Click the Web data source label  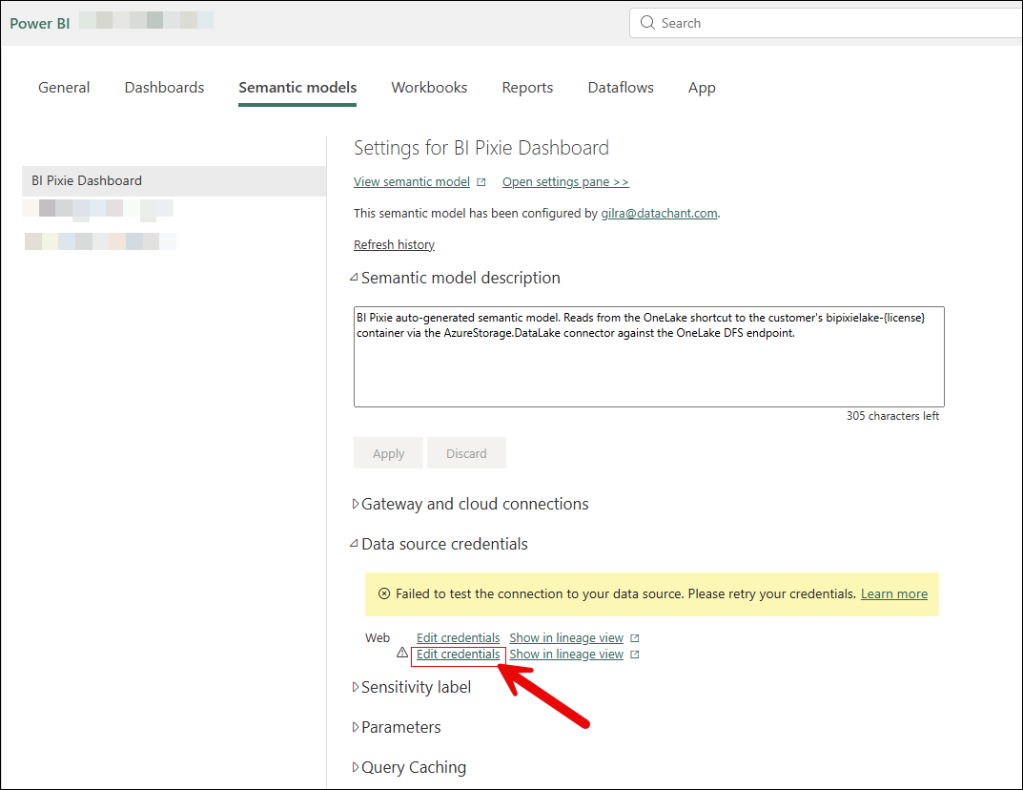pos(378,638)
